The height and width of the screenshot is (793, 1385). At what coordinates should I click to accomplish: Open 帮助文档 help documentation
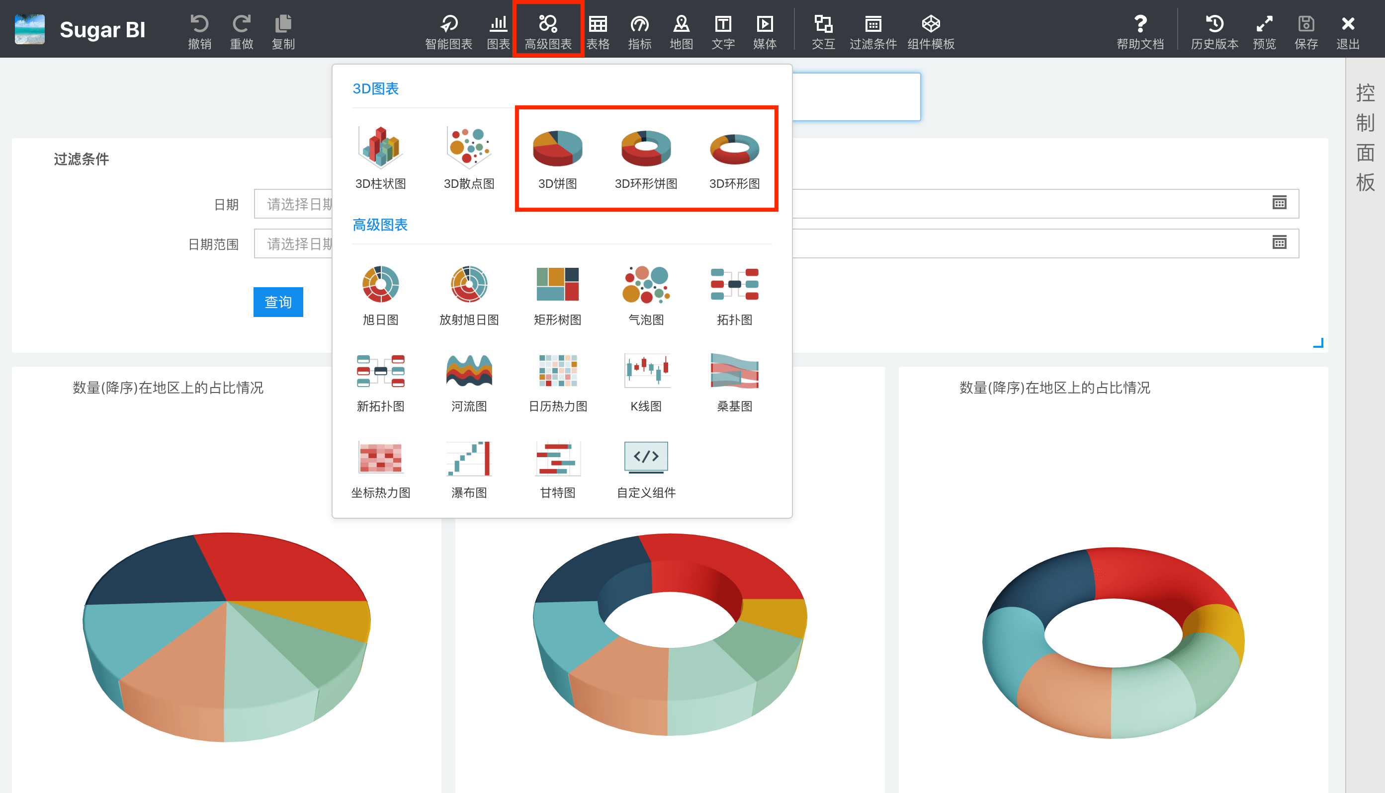point(1140,32)
